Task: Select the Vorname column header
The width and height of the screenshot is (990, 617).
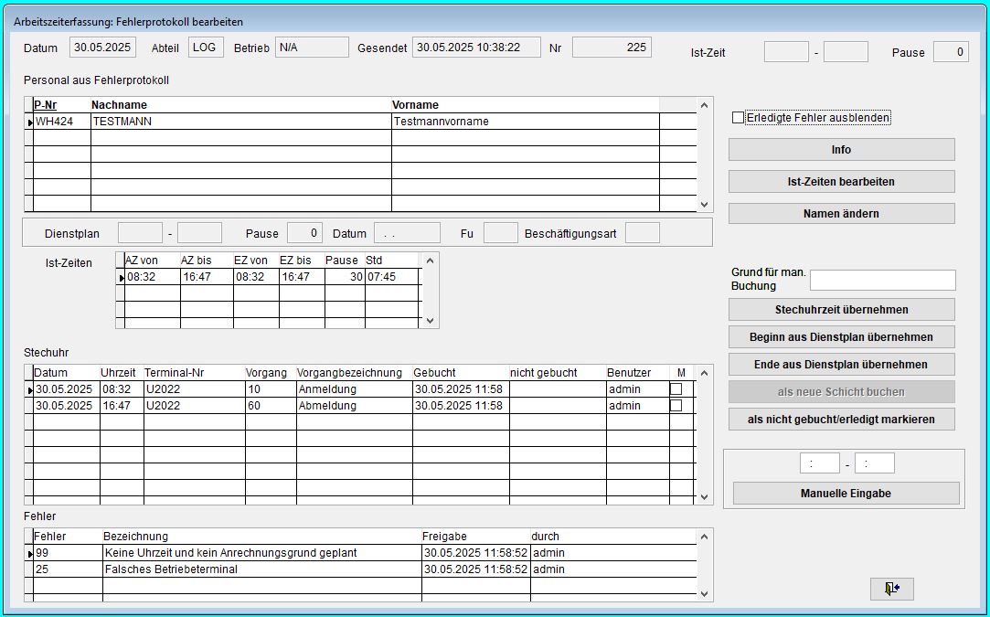Action: 526,105
